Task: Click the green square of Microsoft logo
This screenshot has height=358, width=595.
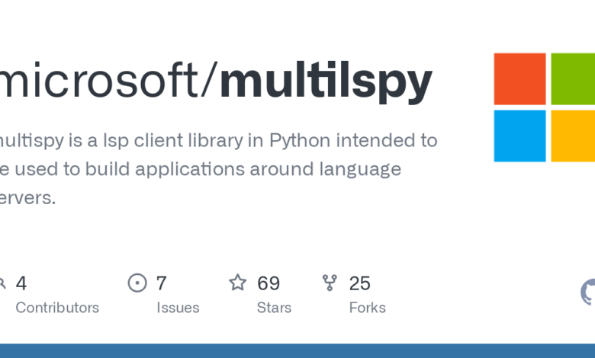Action: [573, 78]
